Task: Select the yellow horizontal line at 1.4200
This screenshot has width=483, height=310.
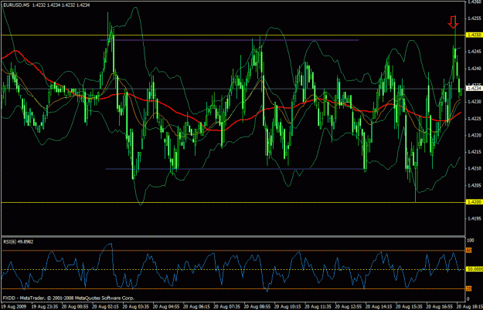Action: tap(233, 202)
